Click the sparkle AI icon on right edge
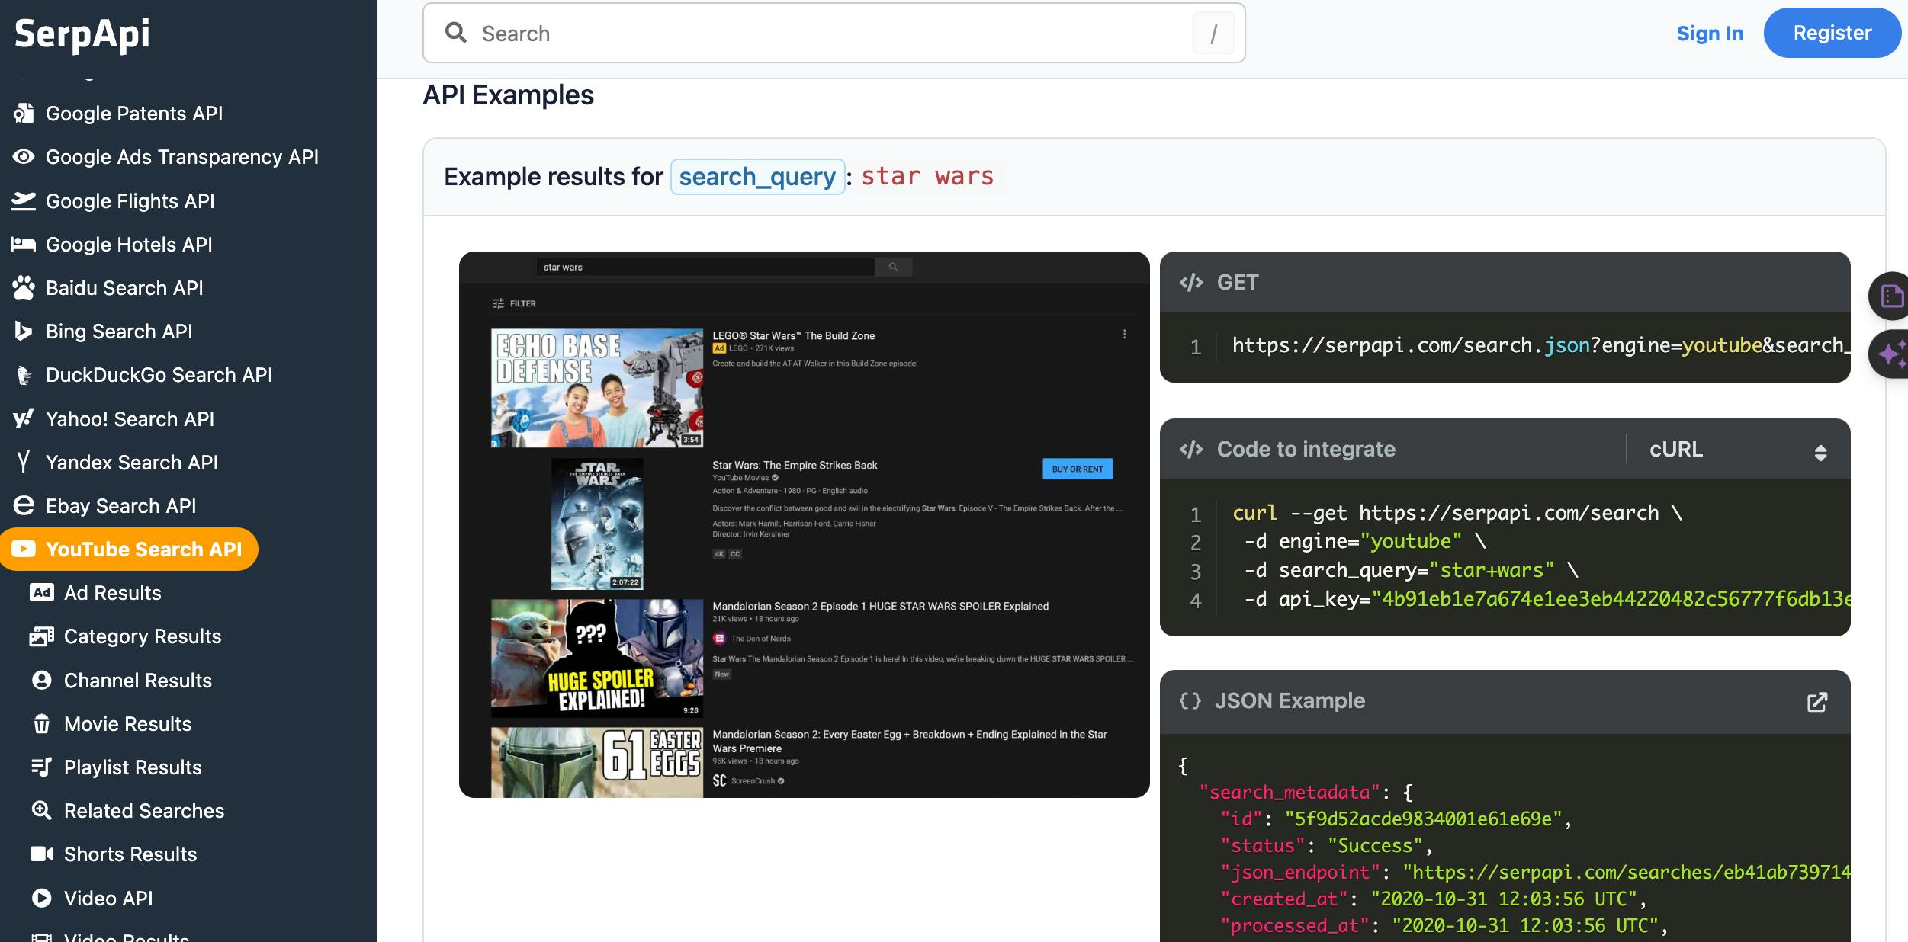Image resolution: width=1908 pixels, height=942 pixels. (1891, 354)
